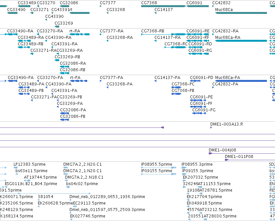The image size is (275, 221).
Task: Click the CG33489-RB transcript label
Action: pyautogui.click(x=31, y=44)
